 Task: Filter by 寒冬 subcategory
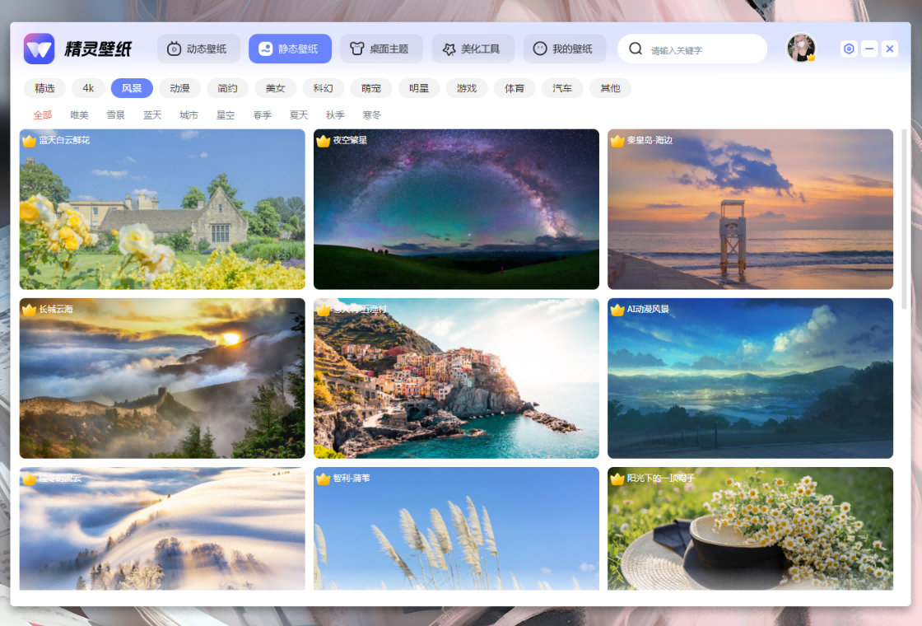point(371,115)
